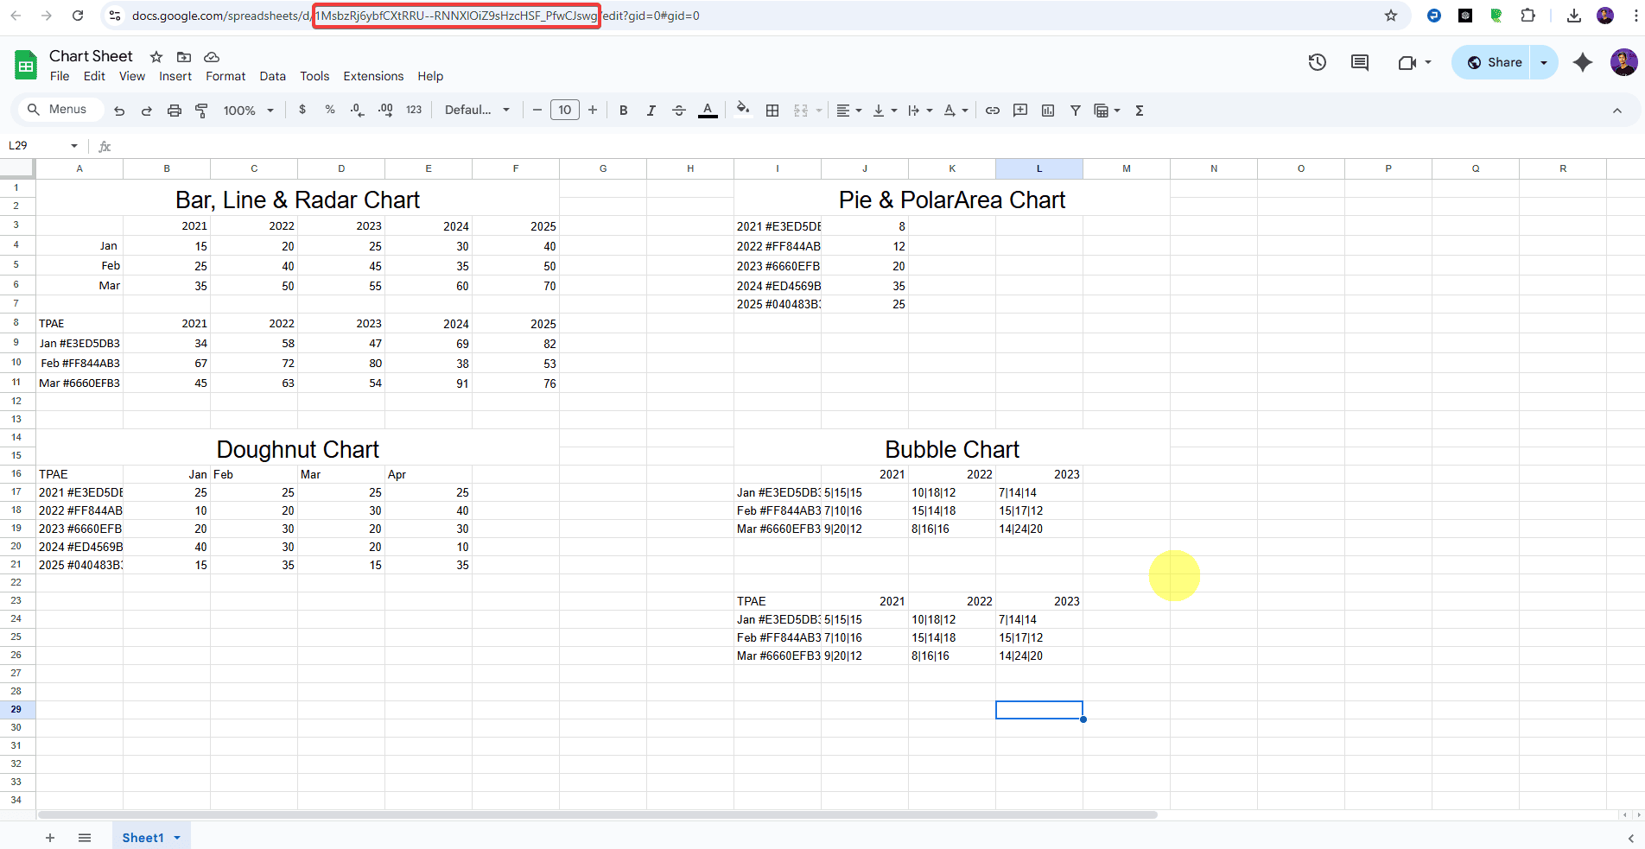Click the Print icon
This screenshot has height=849, width=1645.
coord(175,111)
